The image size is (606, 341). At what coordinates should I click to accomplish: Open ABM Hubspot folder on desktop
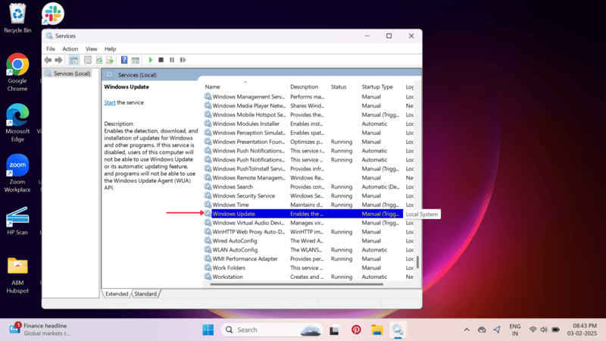[17, 275]
